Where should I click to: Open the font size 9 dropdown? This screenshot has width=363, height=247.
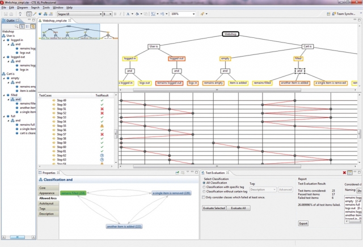coord(110,14)
